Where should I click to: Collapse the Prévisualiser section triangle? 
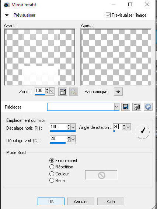click(x=7, y=15)
